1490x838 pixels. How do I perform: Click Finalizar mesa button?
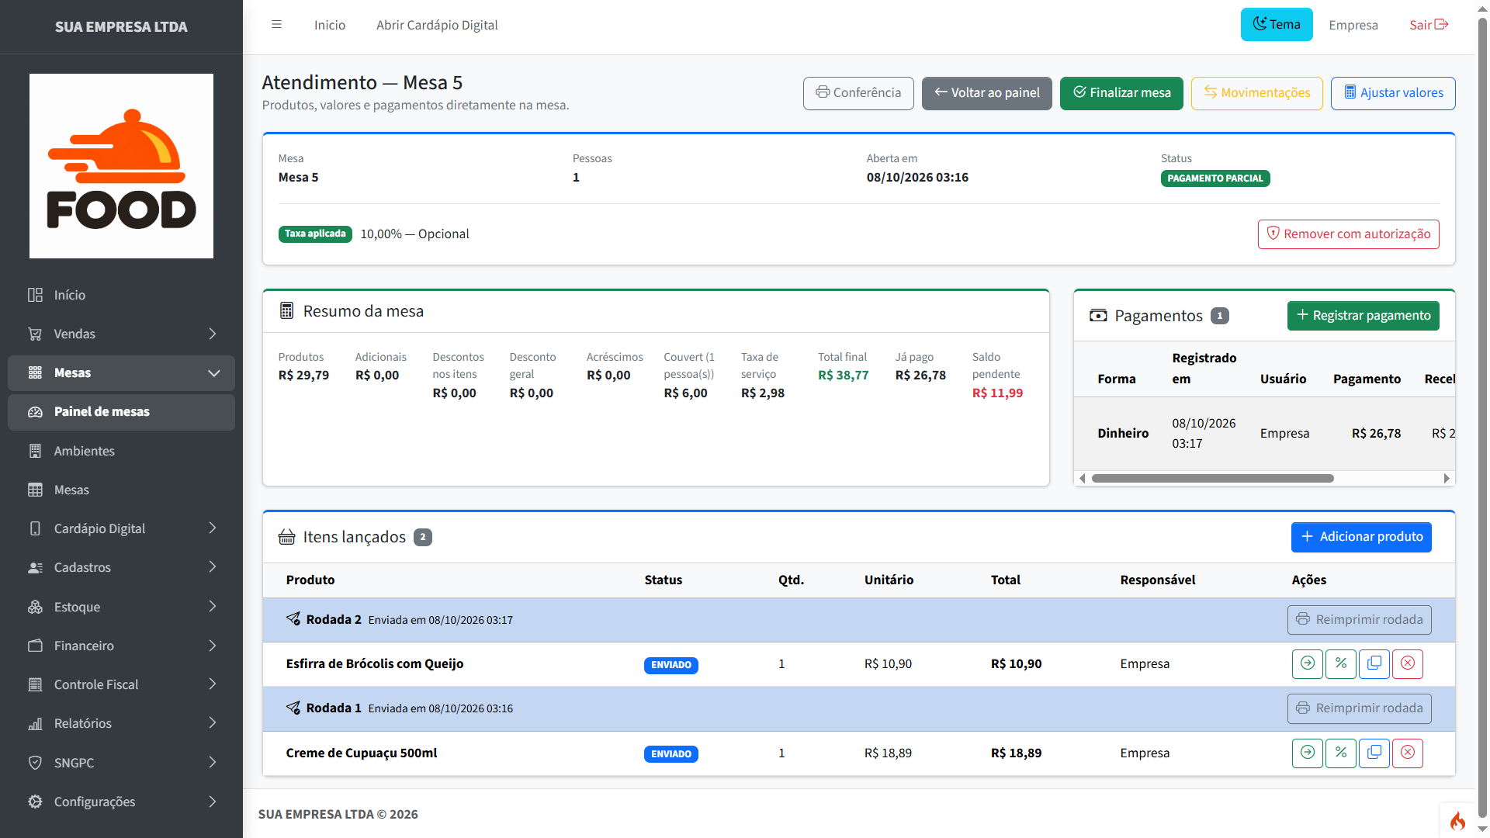click(x=1121, y=93)
